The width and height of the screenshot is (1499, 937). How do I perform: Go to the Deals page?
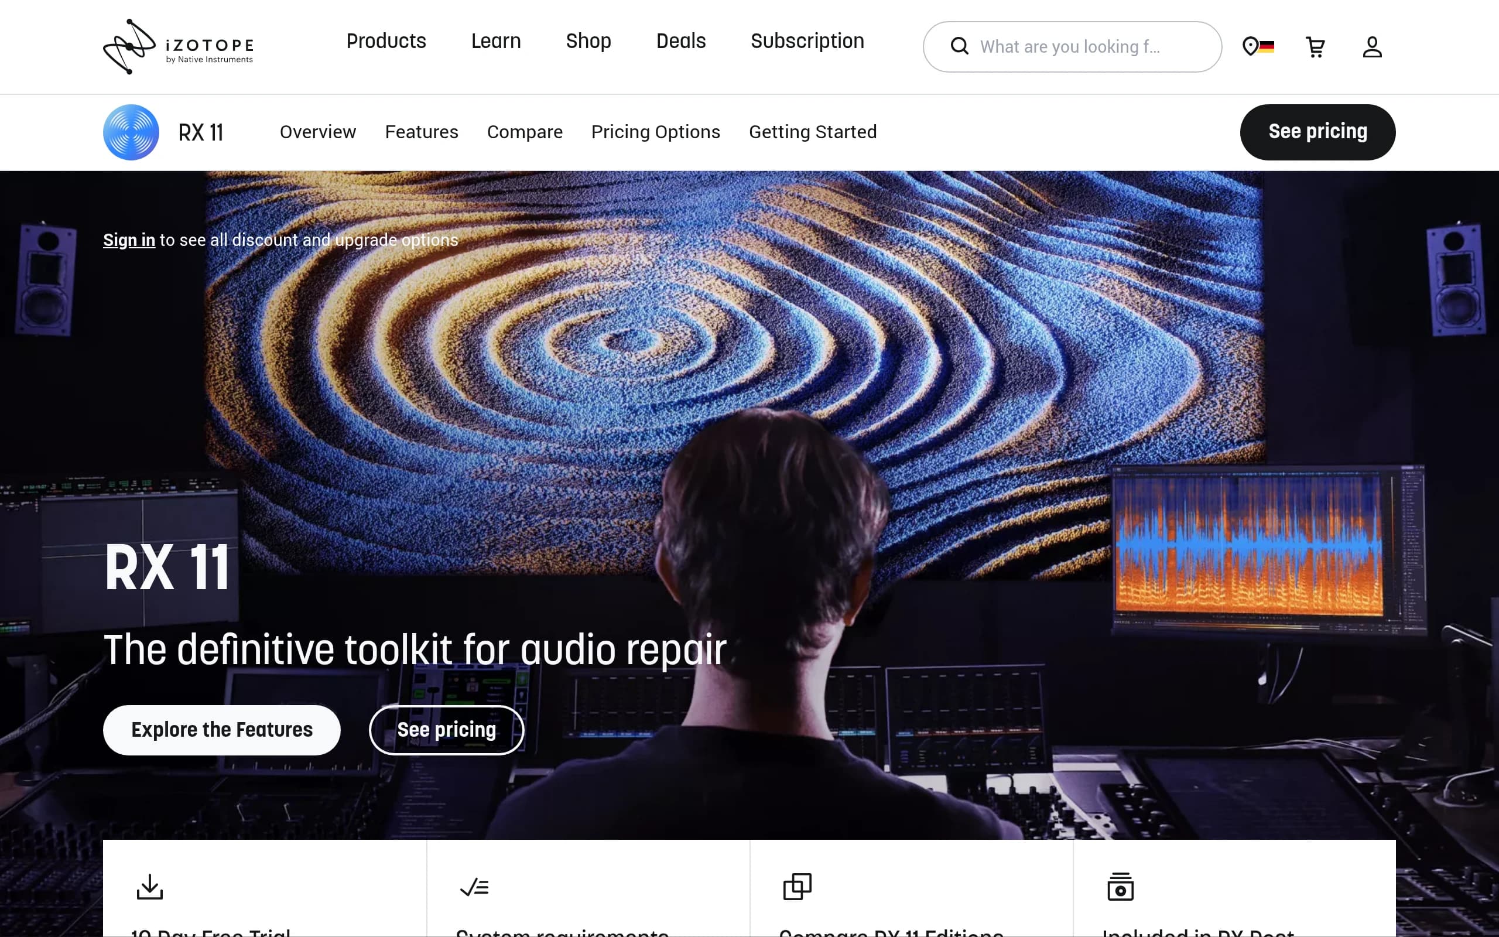click(x=681, y=41)
